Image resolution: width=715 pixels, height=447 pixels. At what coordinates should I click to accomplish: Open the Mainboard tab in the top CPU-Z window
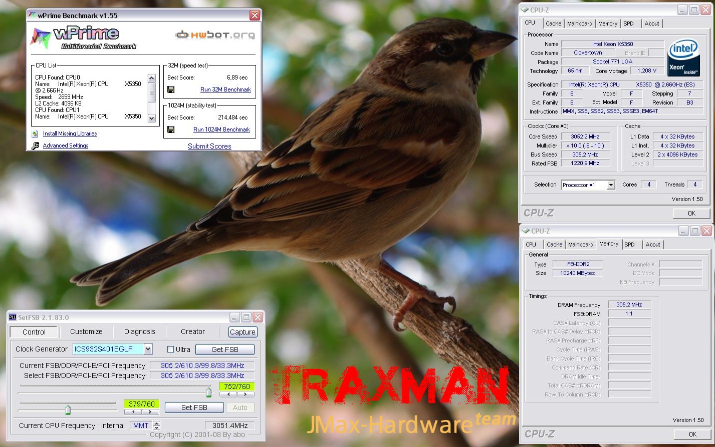pyautogui.click(x=580, y=23)
